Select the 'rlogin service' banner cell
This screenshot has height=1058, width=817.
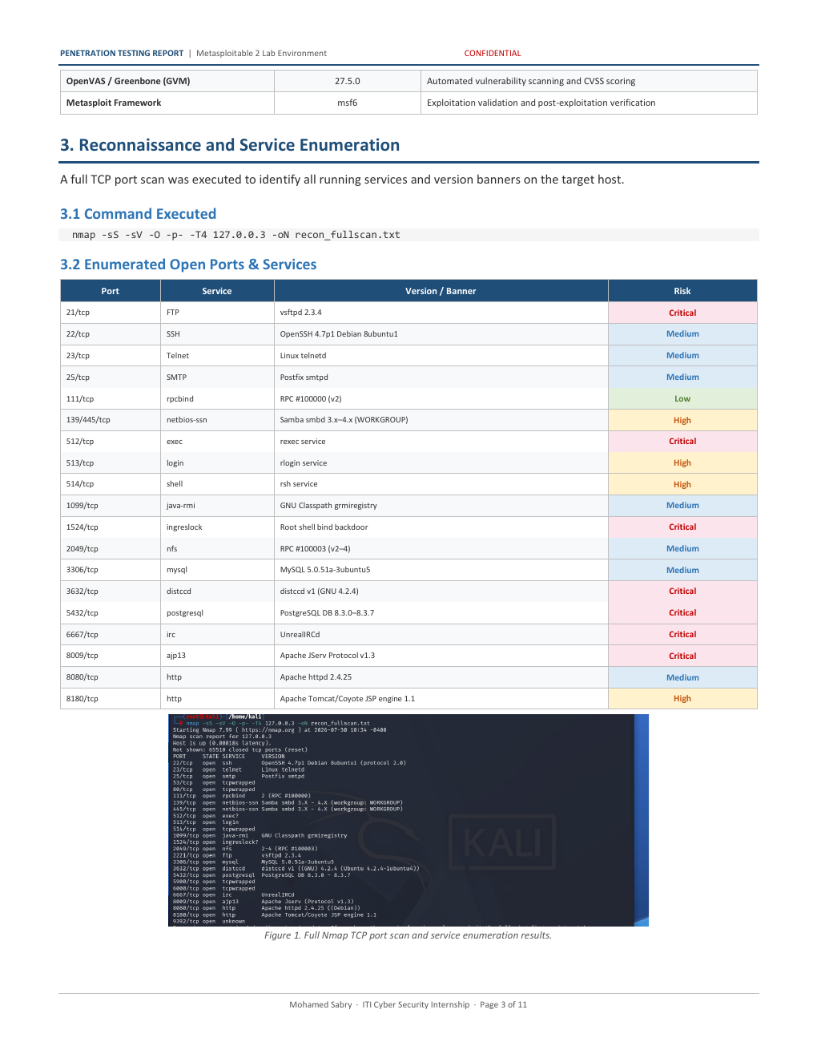[x=441, y=463]
